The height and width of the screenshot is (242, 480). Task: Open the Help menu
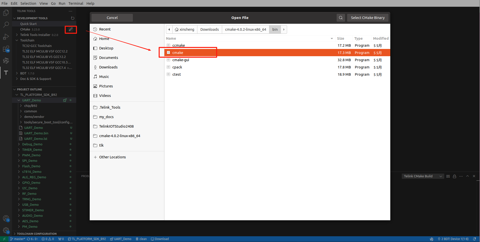[90, 3]
